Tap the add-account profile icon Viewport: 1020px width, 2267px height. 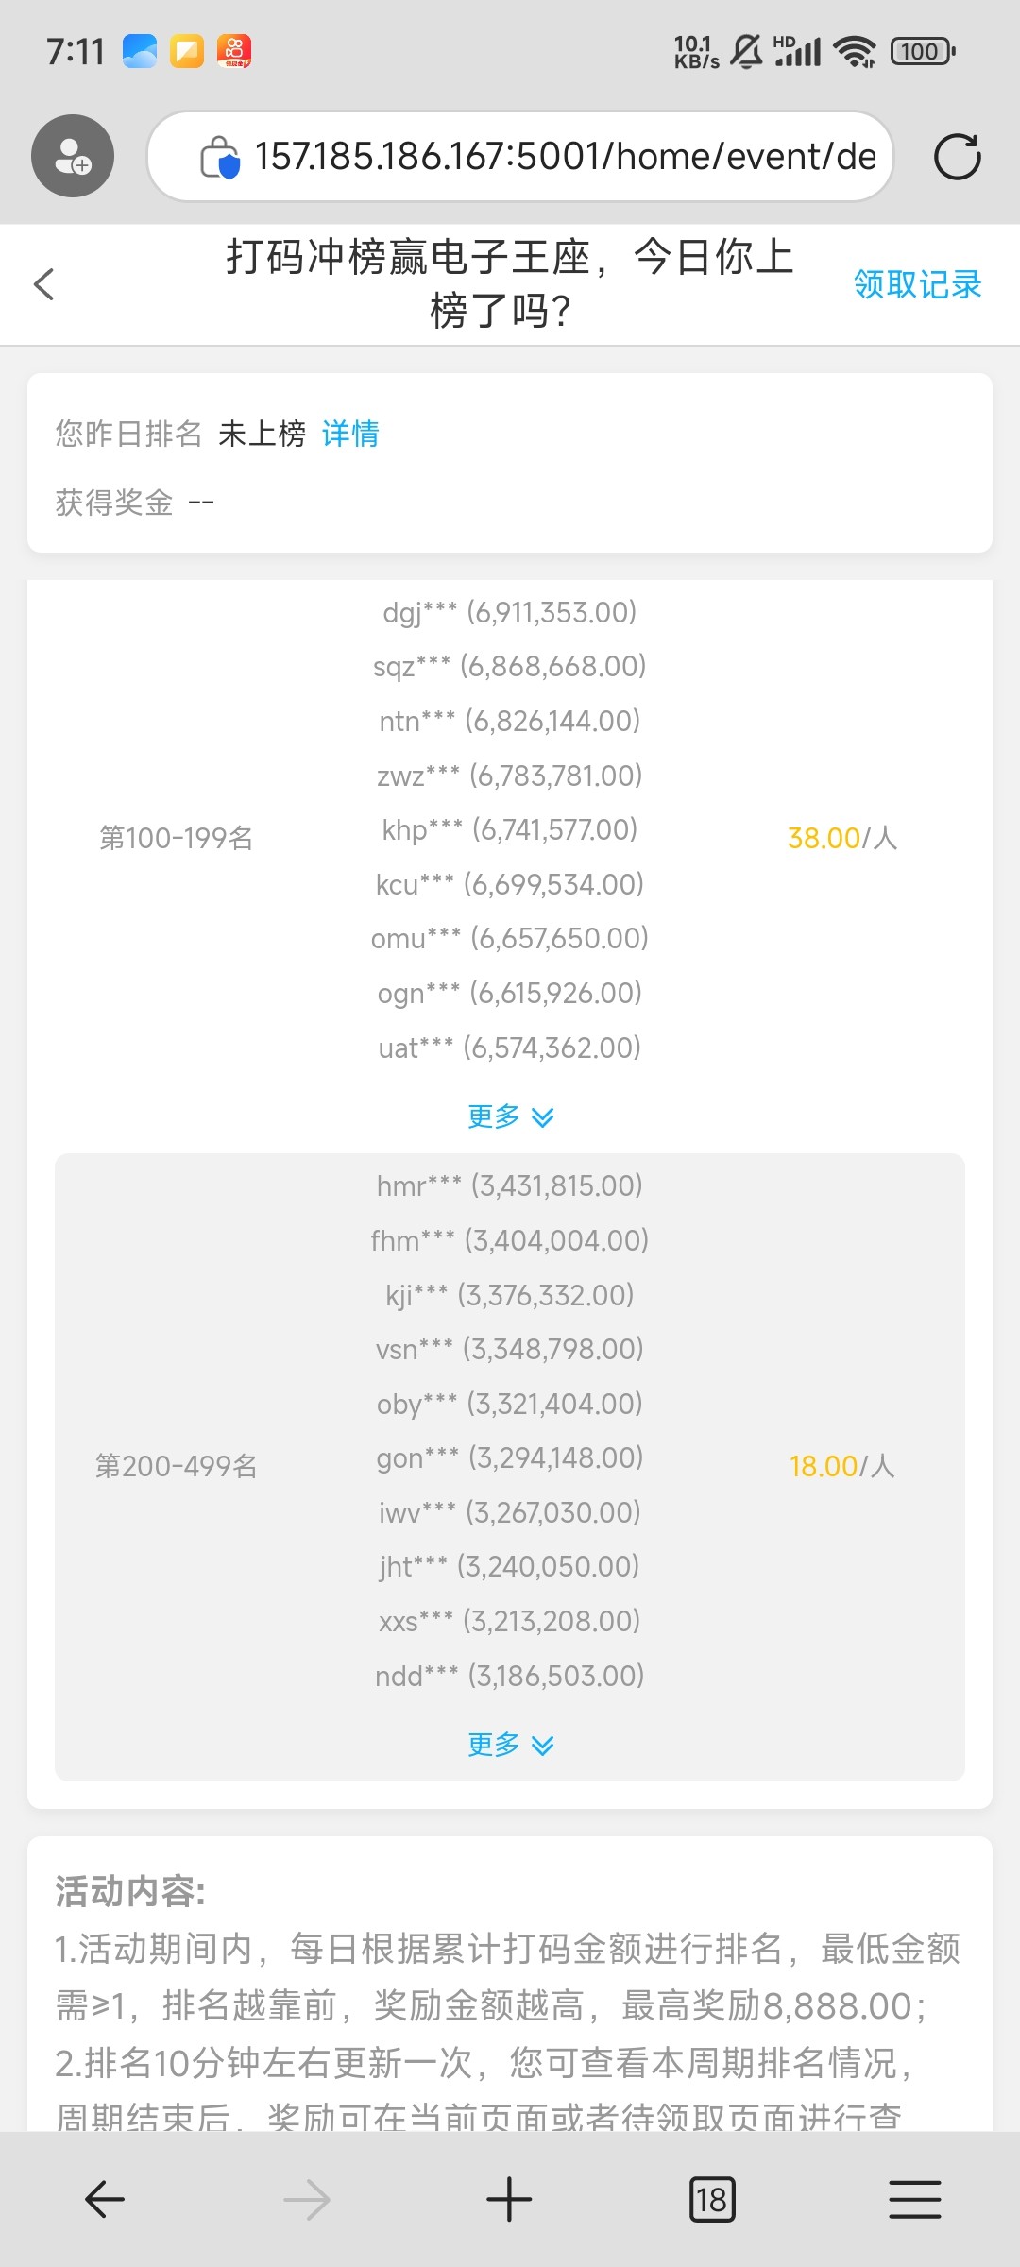pos(73,156)
